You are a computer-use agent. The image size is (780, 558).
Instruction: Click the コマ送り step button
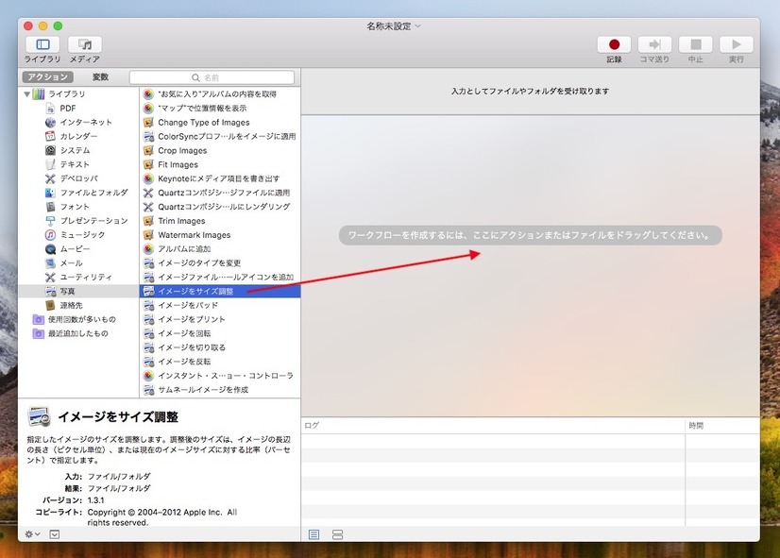pos(654,44)
